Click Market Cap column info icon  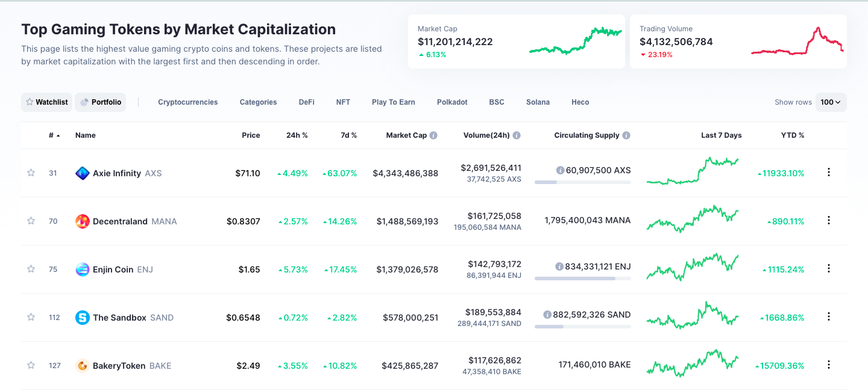tap(433, 135)
